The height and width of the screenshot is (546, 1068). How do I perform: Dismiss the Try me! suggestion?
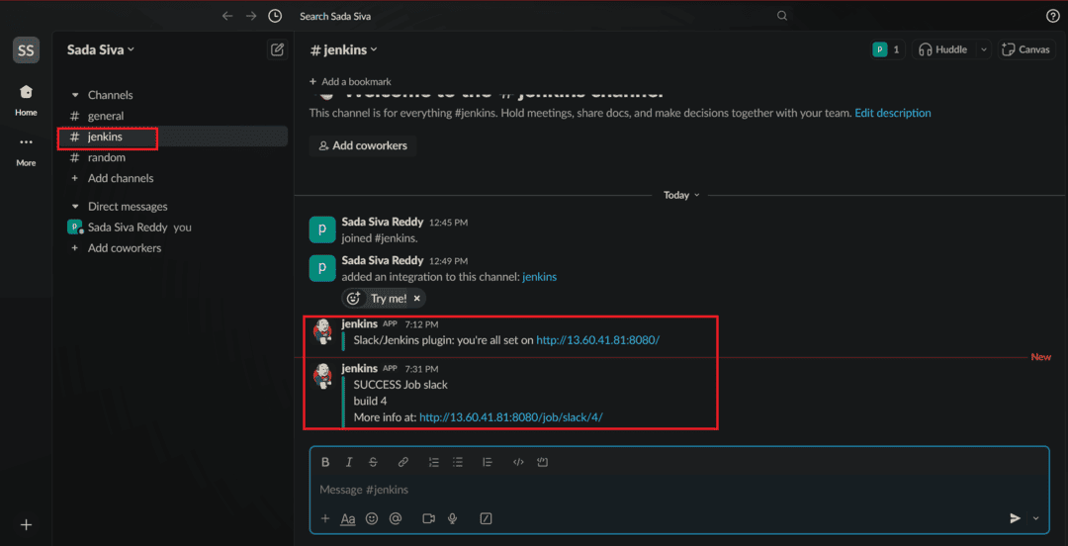point(417,298)
